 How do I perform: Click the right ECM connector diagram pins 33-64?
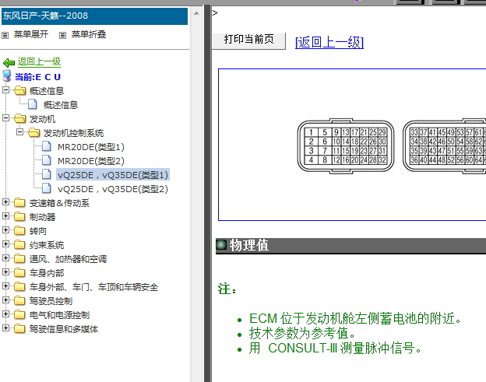[445, 145]
